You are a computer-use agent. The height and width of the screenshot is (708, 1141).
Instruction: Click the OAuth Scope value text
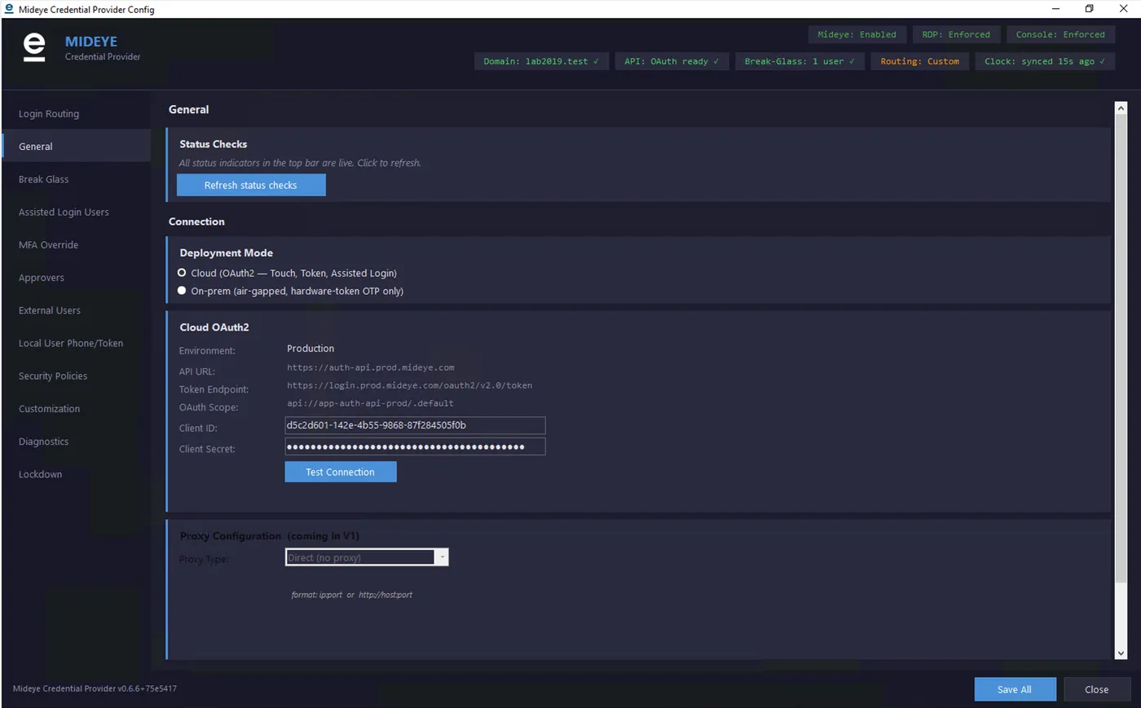pos(370,403)
